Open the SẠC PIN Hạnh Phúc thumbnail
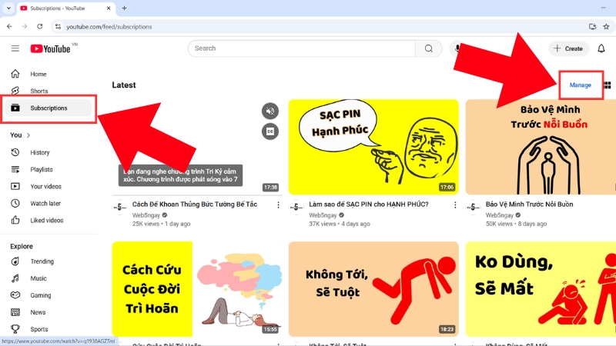616x346 pixels. click(373, 147)
